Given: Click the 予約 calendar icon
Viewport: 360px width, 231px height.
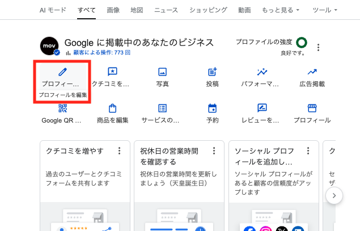Looking at the screenshot, I should pos(213,108).
